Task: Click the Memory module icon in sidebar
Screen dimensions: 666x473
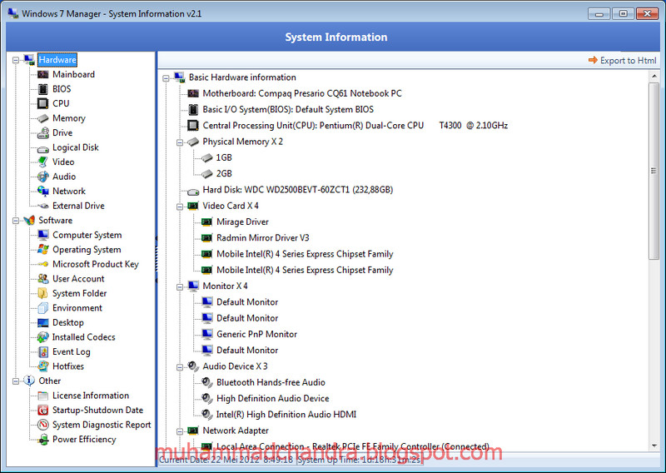Action: [43, 118]
